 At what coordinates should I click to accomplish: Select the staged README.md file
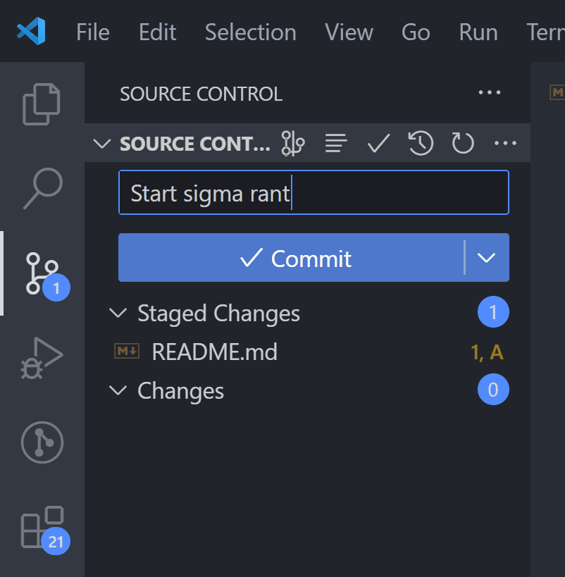click(x=214, y=352)
